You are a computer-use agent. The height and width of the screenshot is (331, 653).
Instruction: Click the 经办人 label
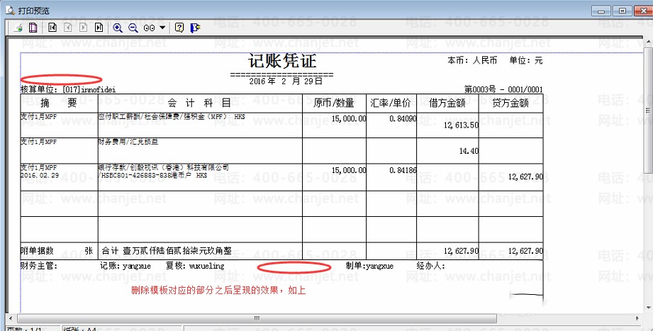click(430, 266)
